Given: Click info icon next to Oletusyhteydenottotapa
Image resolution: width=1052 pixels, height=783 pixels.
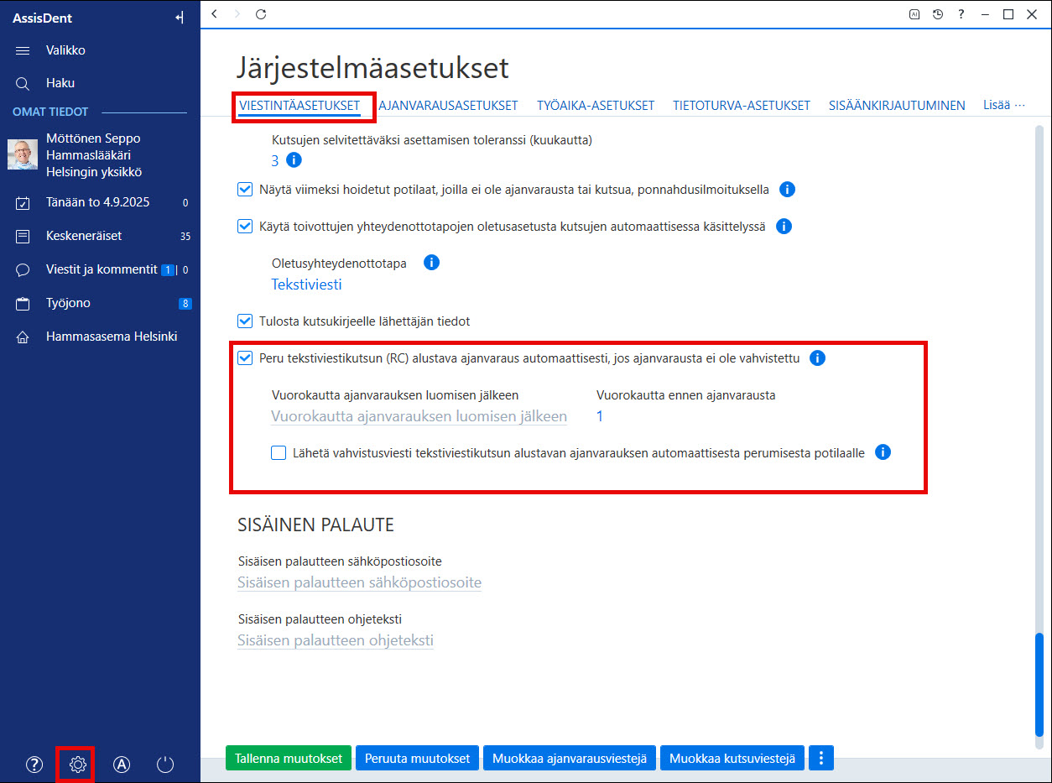Looking at the screenshot, I should pos(431,263).
